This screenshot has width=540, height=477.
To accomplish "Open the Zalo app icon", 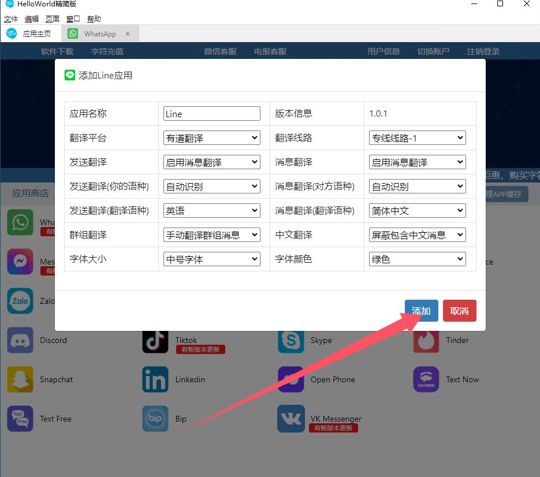I will pos(20,301).
